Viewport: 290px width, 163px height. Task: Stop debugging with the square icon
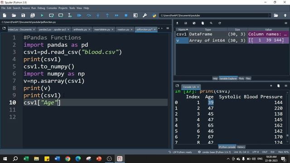click(x=126, y=15)
